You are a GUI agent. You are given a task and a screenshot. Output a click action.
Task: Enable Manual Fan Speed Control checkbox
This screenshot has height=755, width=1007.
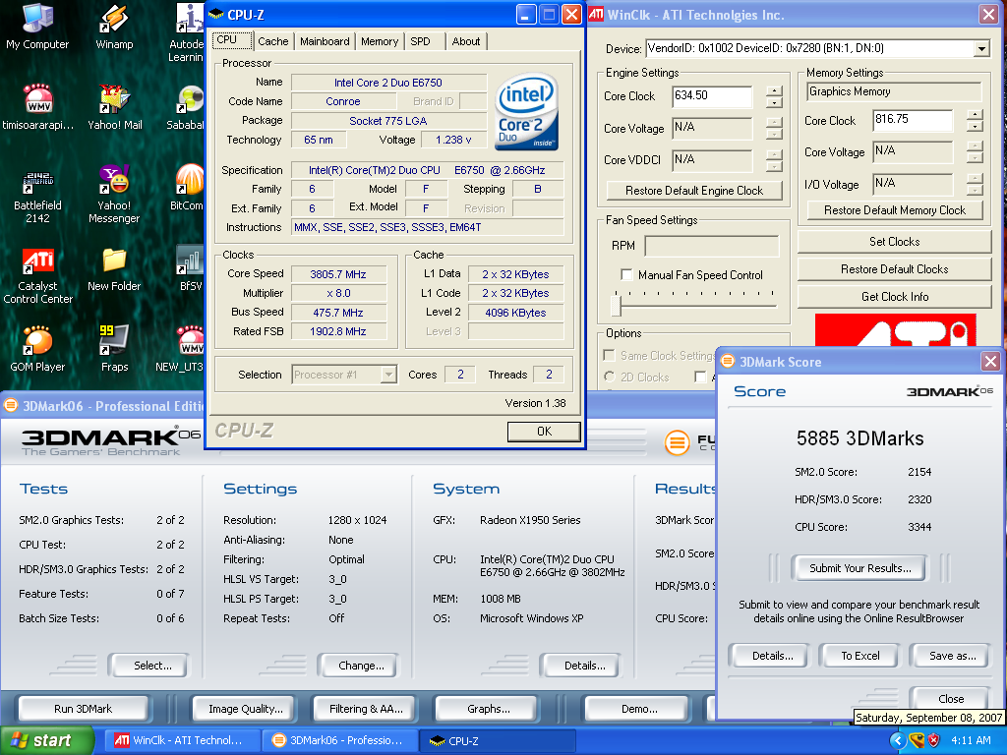(x=626, y=275)
